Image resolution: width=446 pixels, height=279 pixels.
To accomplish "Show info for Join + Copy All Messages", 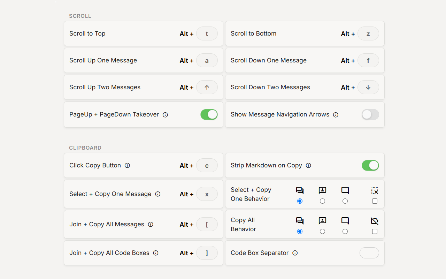I will tap(151, 225).
